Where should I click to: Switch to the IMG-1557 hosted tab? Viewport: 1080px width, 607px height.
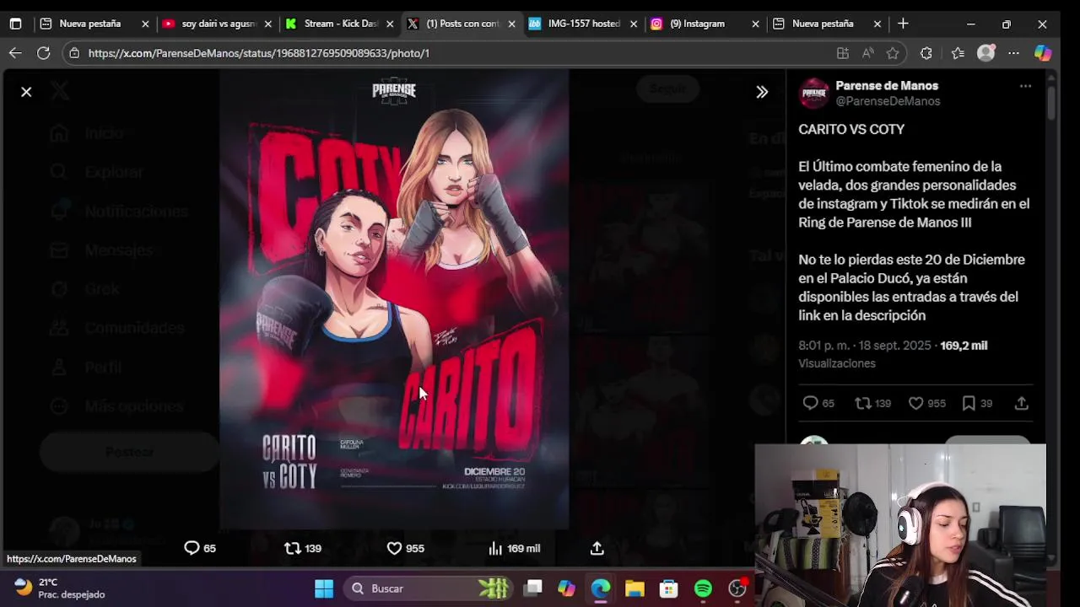[583, 24]
